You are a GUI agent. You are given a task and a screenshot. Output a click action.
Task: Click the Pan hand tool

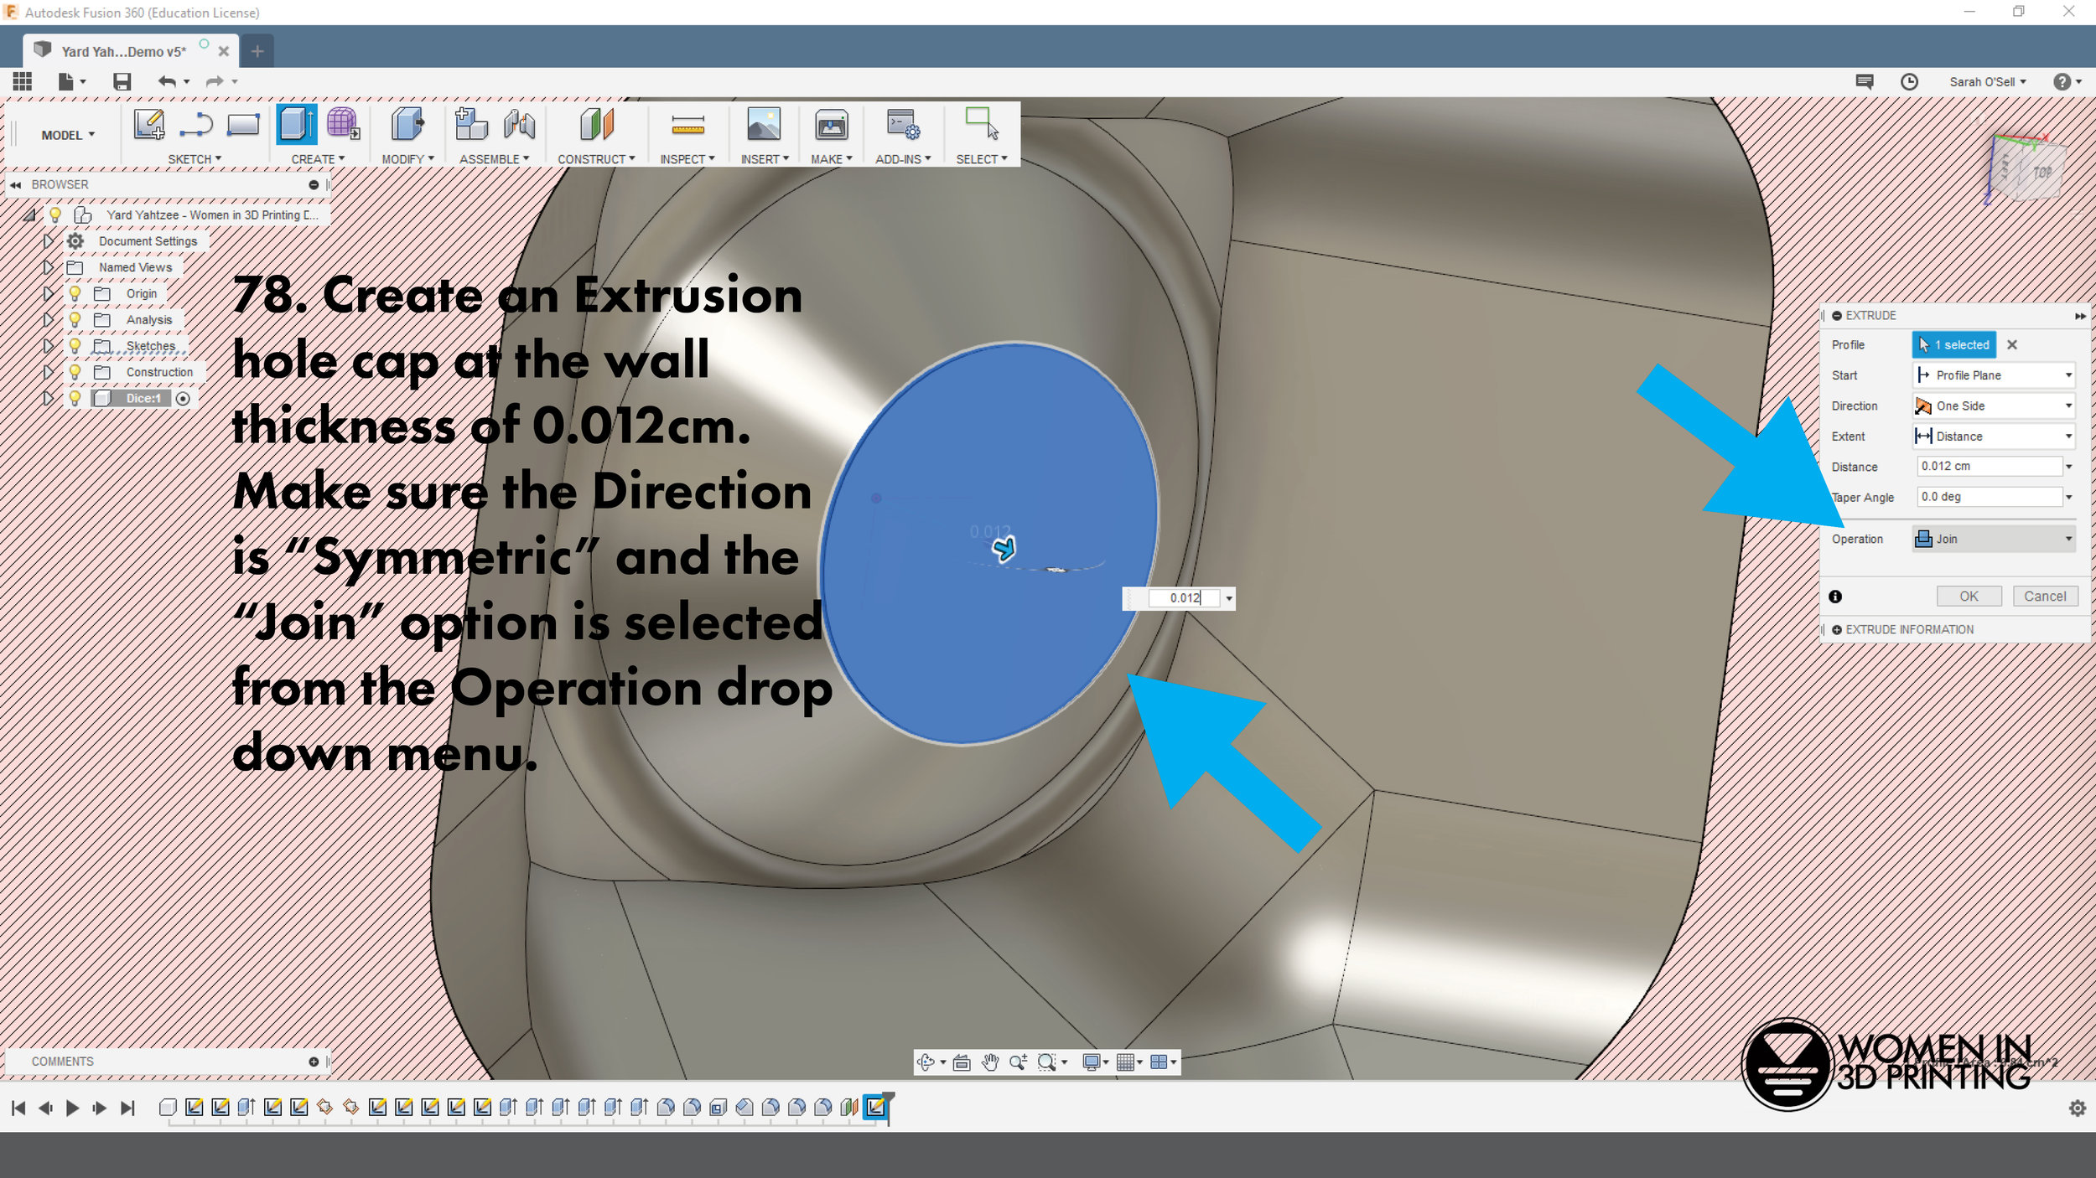990,1062
